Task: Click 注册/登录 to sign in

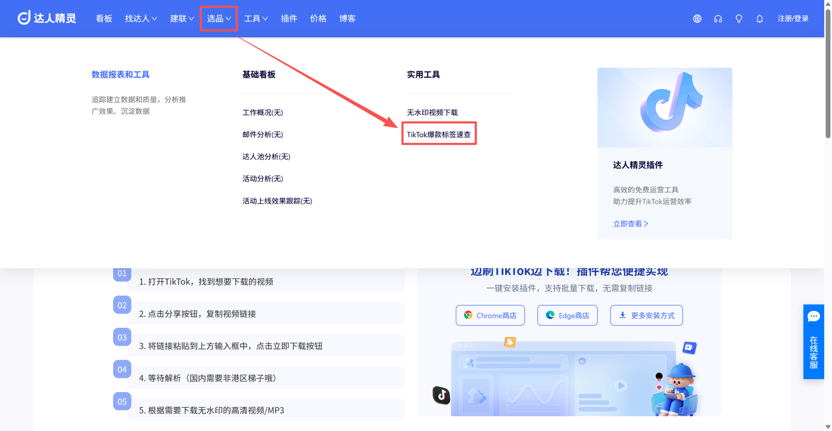Action: (x=793, y=19)
